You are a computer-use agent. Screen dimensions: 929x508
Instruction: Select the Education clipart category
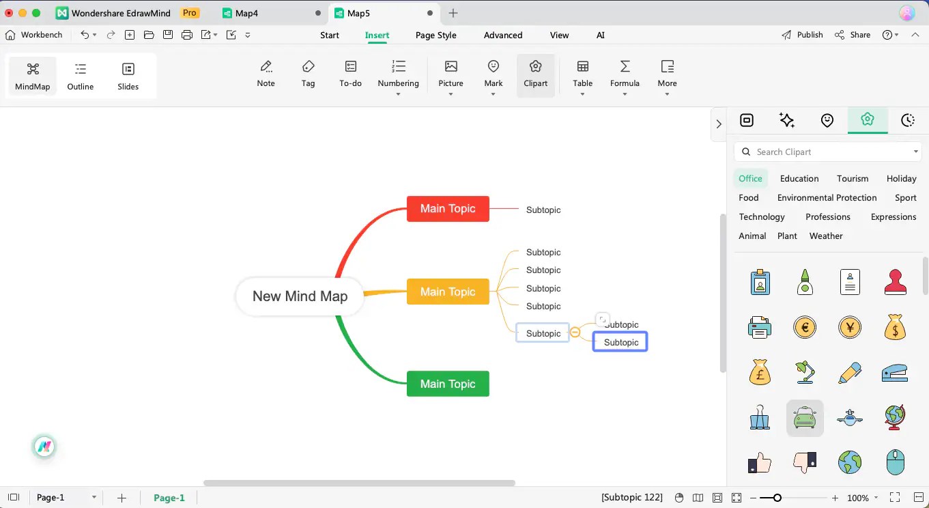click(x=799, y=178)
